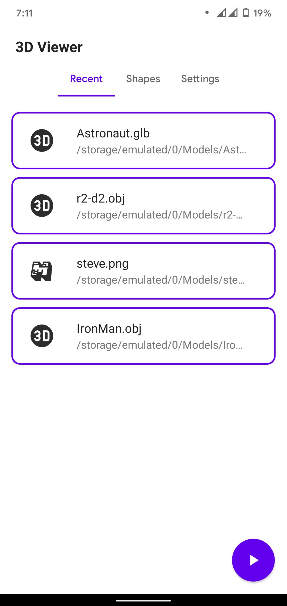Tap the battery icon in status bar
The height and width of the screenshot is (606, 287).
tap(246, 13)
